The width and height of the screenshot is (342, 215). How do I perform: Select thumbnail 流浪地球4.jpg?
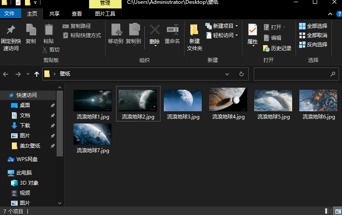[x=228, y=99]
